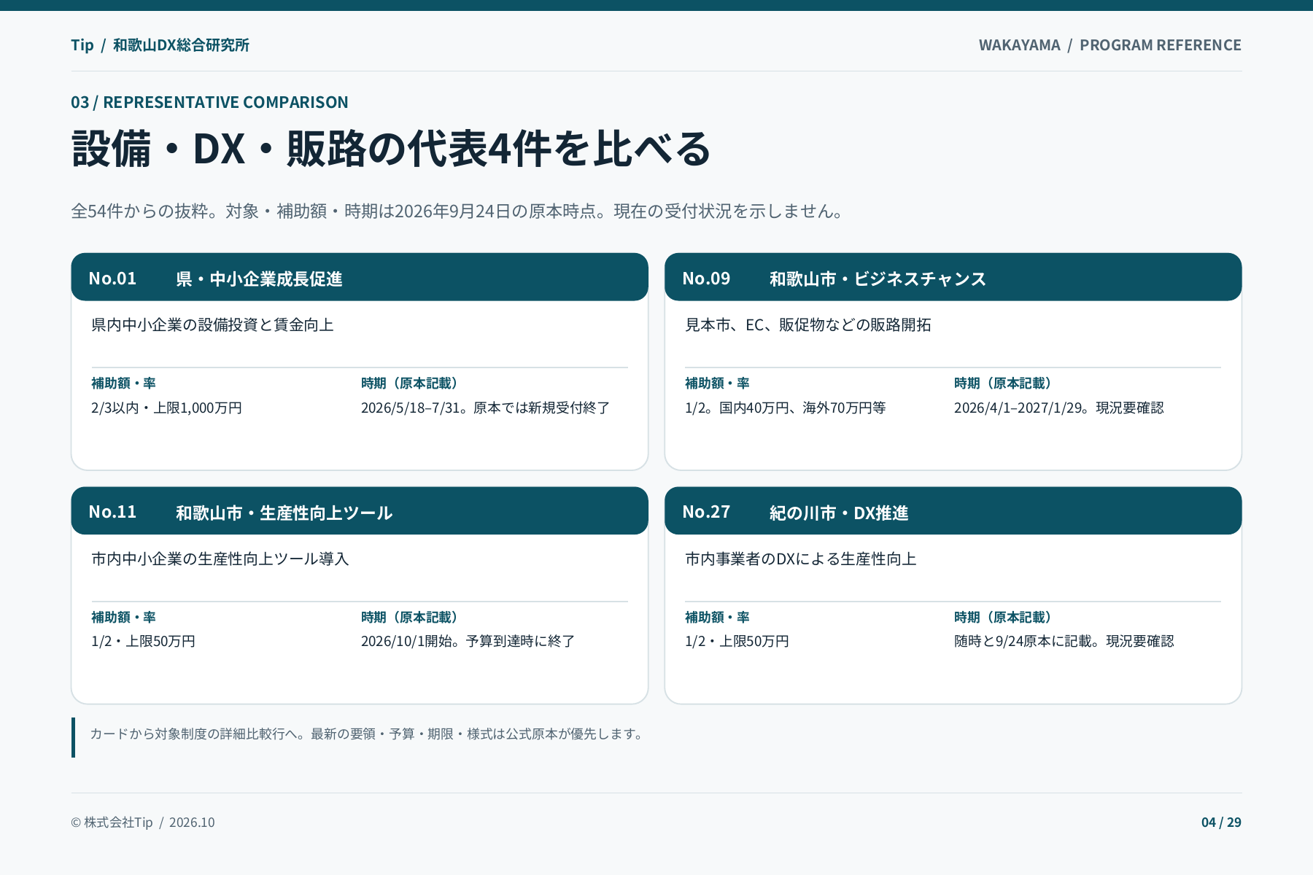Screen dimensions: 1313x875
Task: Select the period 2026/5/18–7/31。原本では新規受付終了
Action: click(485, 408)
